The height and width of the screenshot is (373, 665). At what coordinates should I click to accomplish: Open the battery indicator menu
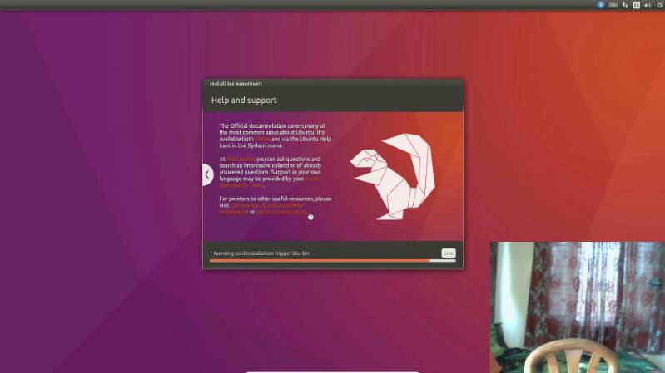613,5
